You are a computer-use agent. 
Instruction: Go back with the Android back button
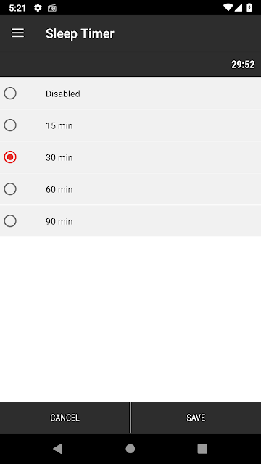pyautogui.click(x=58, y=449)
